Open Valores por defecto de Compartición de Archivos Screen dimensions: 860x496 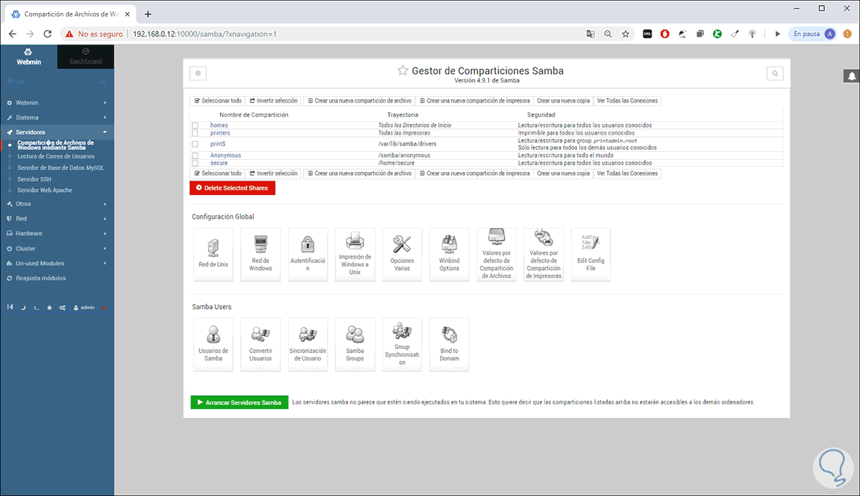[x=496, y=254]
